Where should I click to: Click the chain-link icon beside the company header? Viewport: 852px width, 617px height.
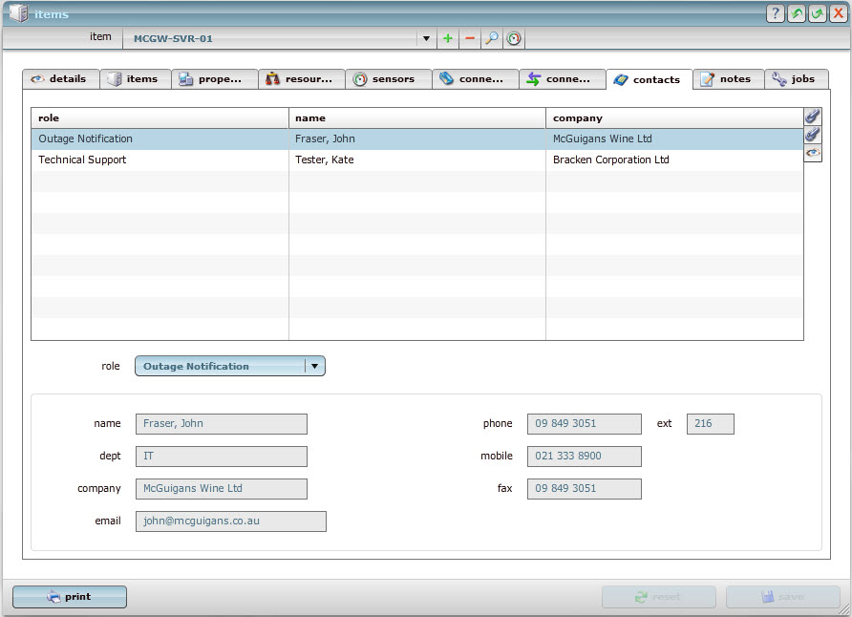click(x=812, y=116)
